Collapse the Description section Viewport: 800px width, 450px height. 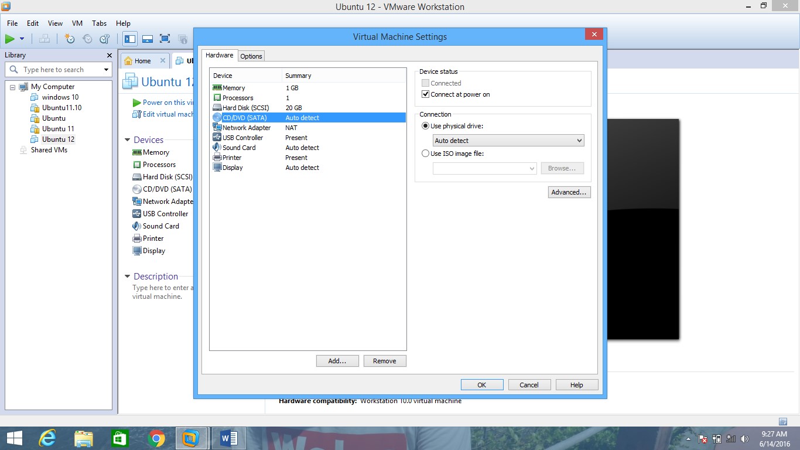point(127,276)
